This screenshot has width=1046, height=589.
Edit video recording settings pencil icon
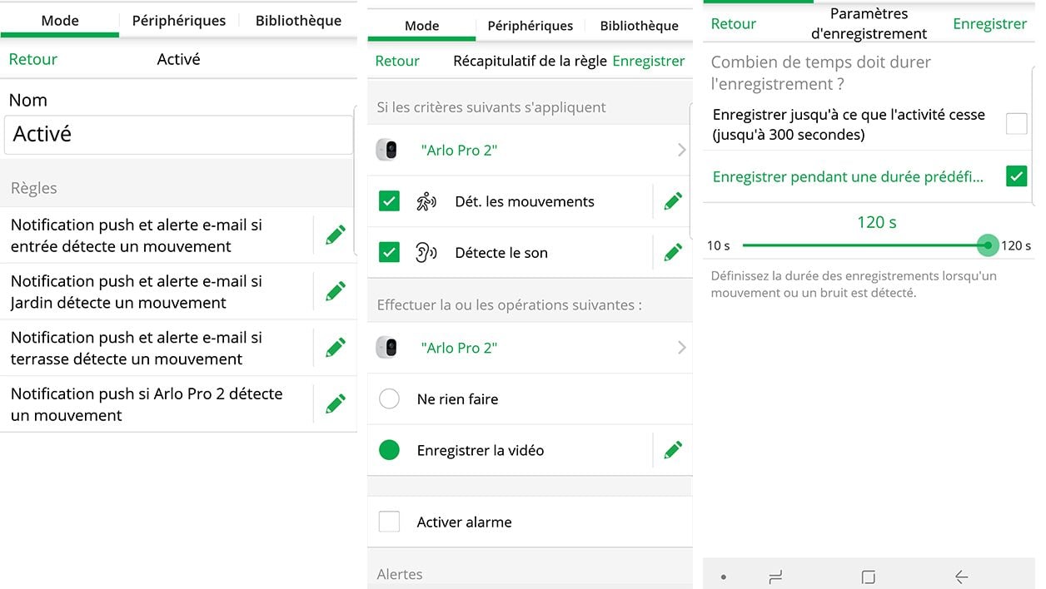[673, 450]
